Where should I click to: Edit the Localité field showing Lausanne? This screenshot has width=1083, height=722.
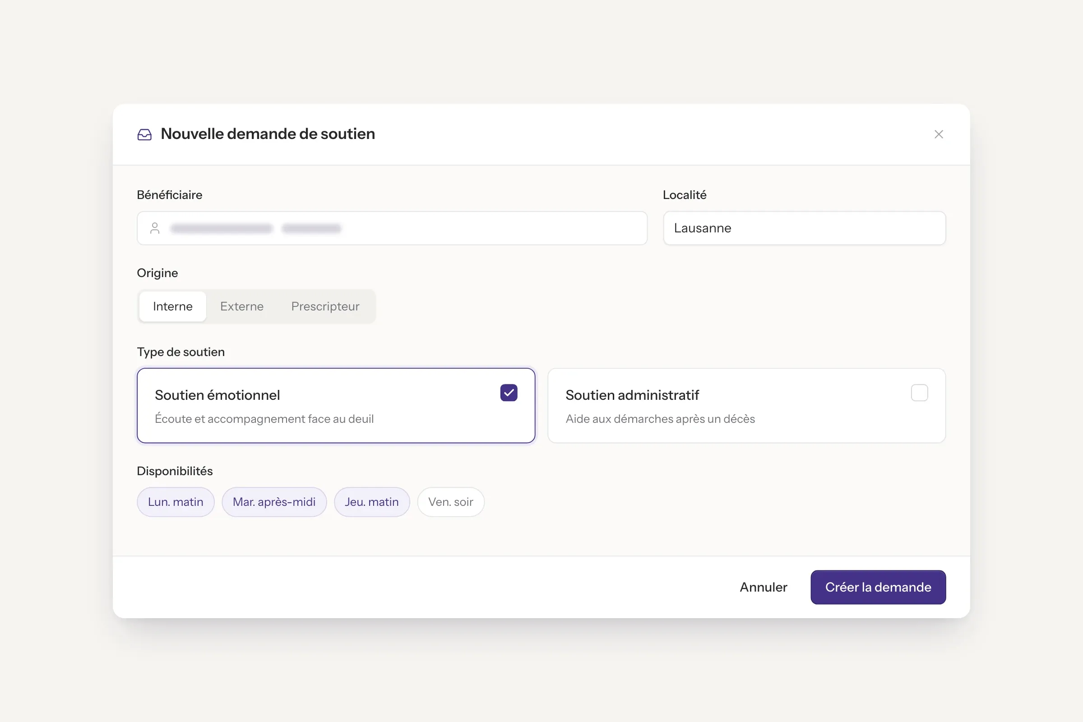[804, 228]
